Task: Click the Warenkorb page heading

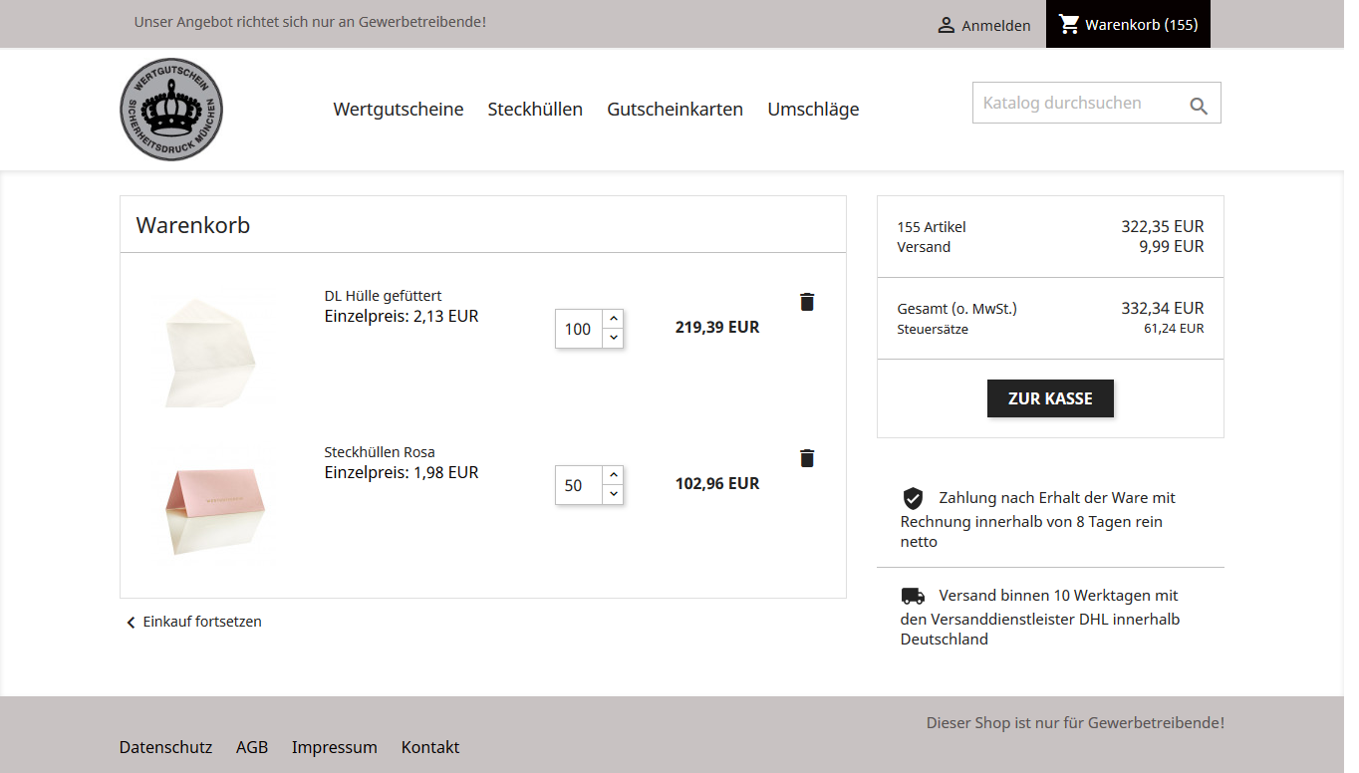Action: click(193, 225)
